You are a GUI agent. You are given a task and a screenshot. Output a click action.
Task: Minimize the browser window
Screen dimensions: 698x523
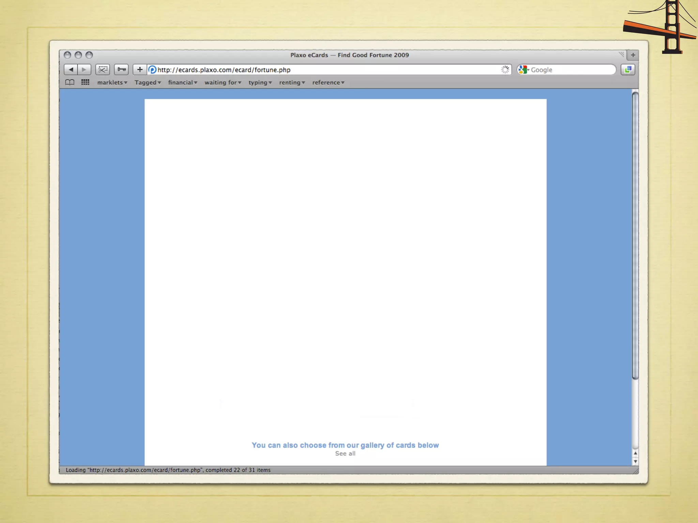pyautogui.click(x=78, y=55)
